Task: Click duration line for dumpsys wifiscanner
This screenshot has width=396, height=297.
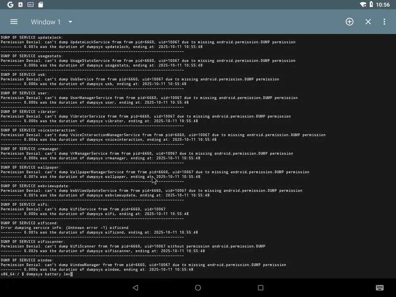Action: [103, 251]
